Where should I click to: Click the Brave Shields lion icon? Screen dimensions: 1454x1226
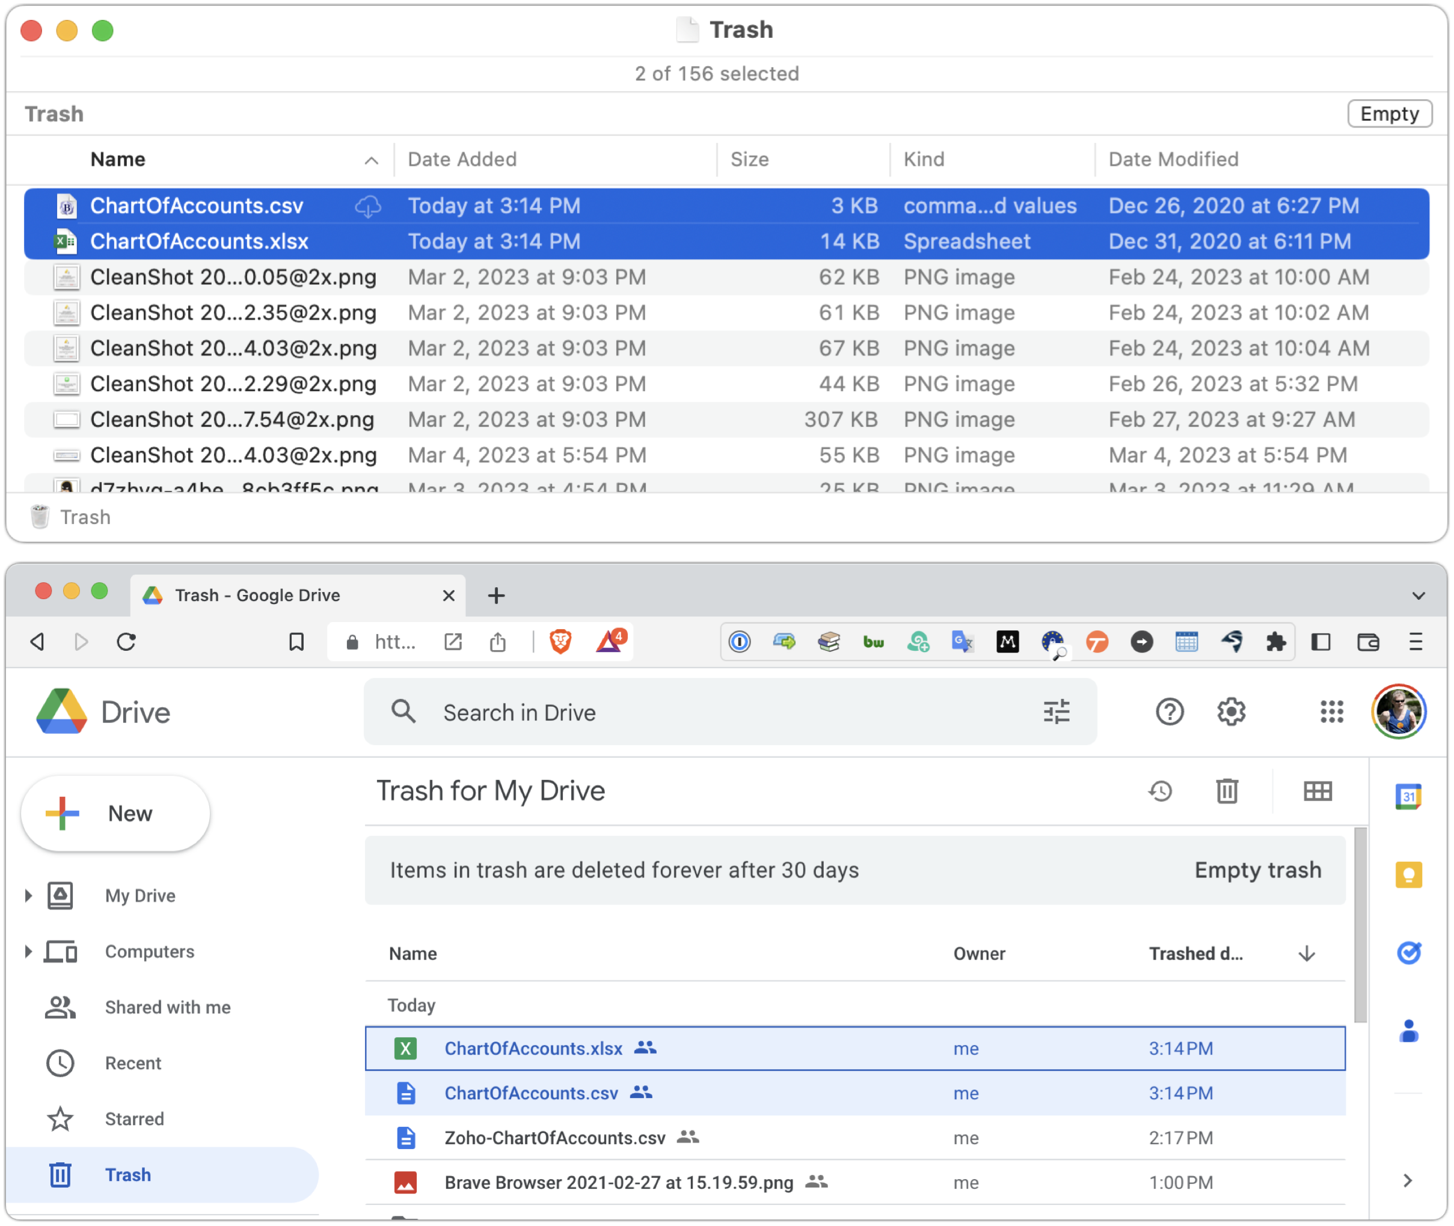tap(560, 641)
